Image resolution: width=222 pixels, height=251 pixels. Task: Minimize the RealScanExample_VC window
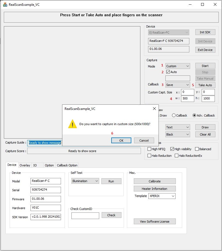pos(190,4)
